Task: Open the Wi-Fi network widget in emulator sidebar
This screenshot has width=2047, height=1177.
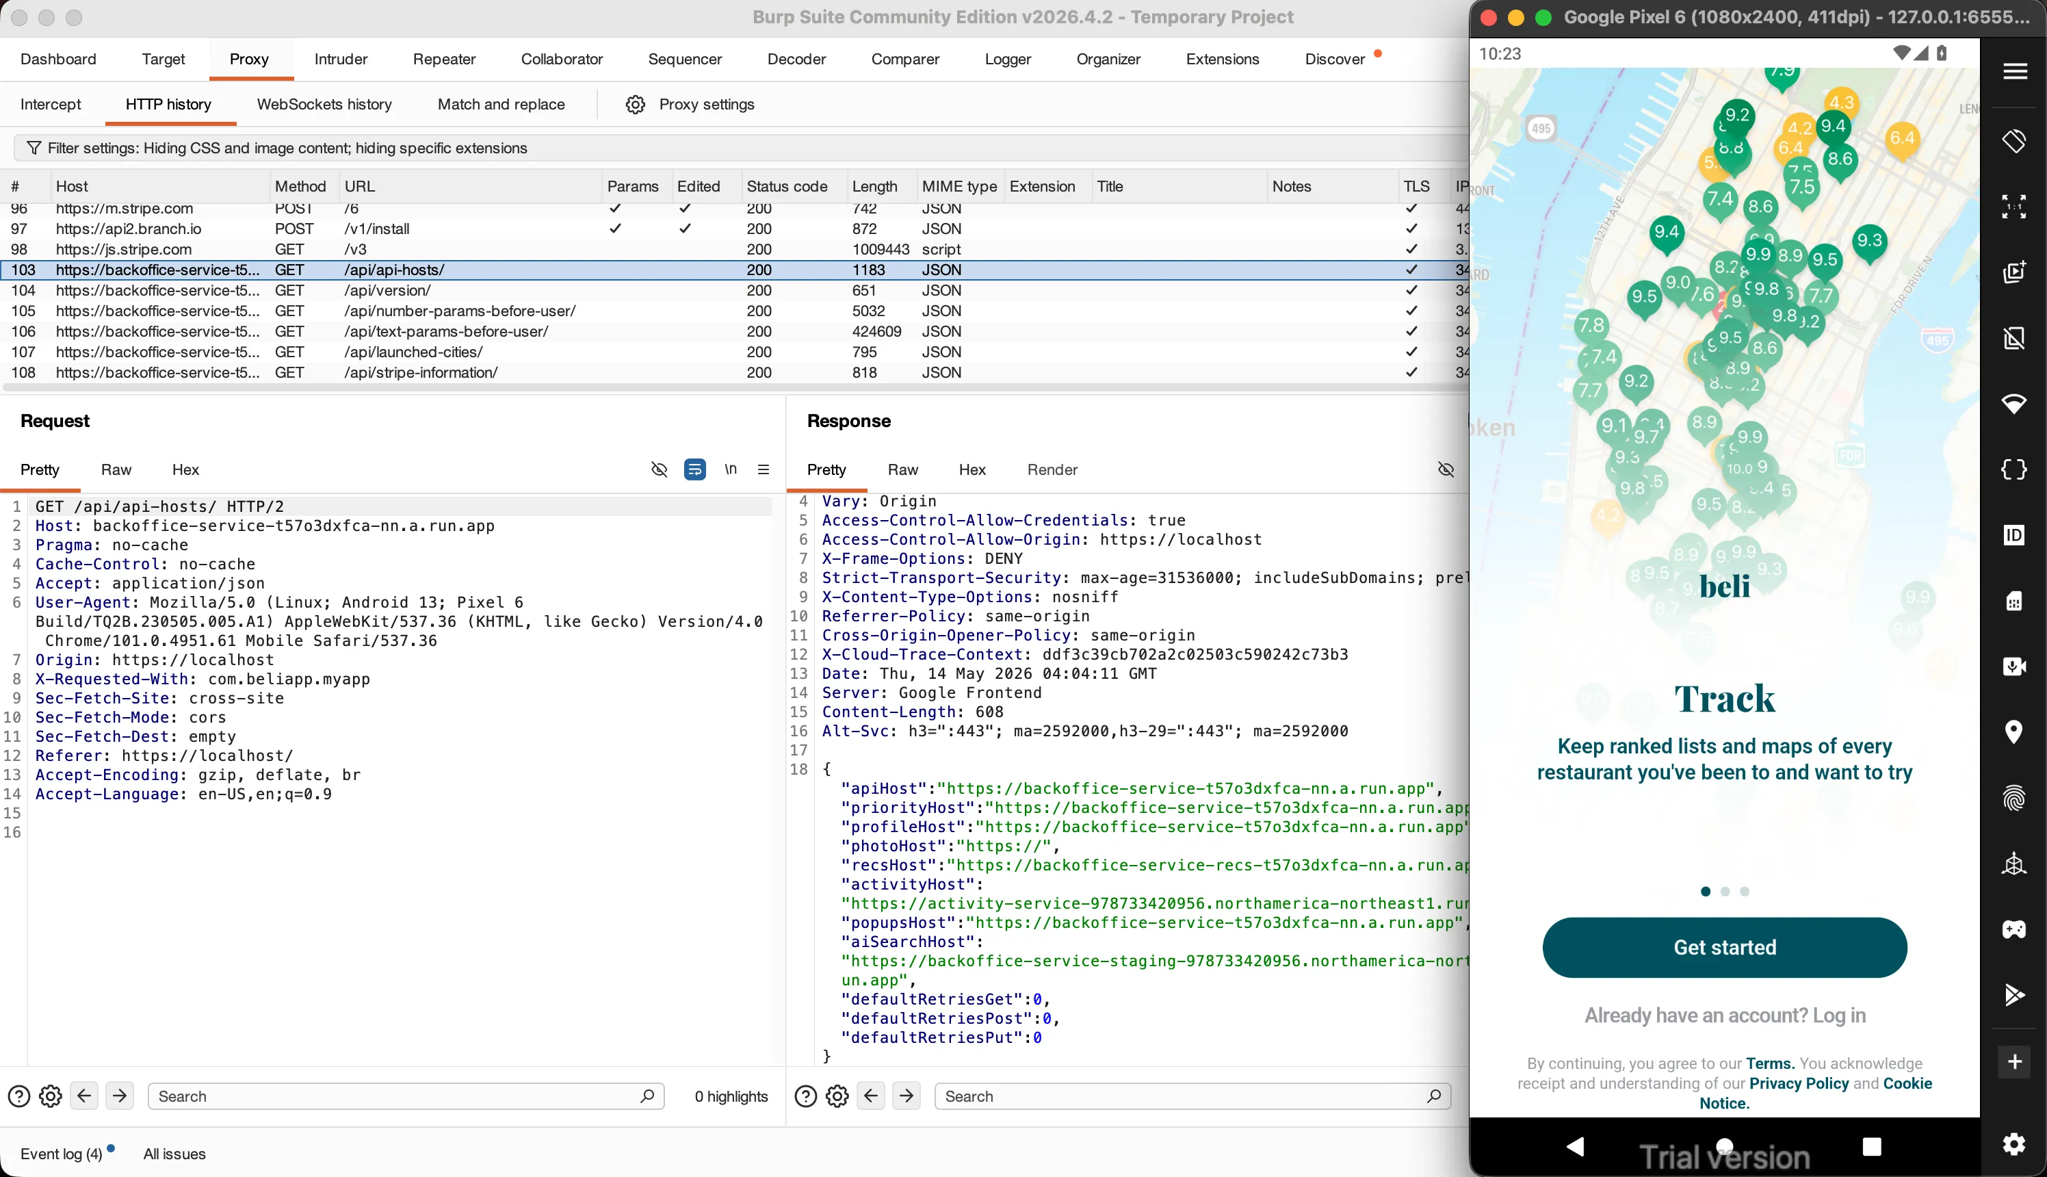Action: (x=2015, y=403)
